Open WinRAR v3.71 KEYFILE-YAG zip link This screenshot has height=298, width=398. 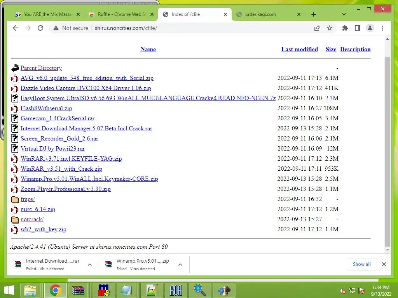71,159
